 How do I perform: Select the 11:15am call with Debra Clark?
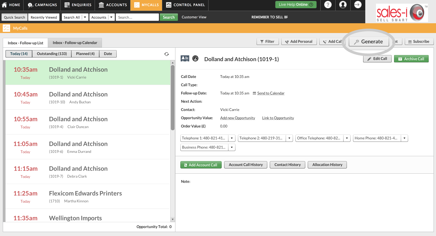88,171
